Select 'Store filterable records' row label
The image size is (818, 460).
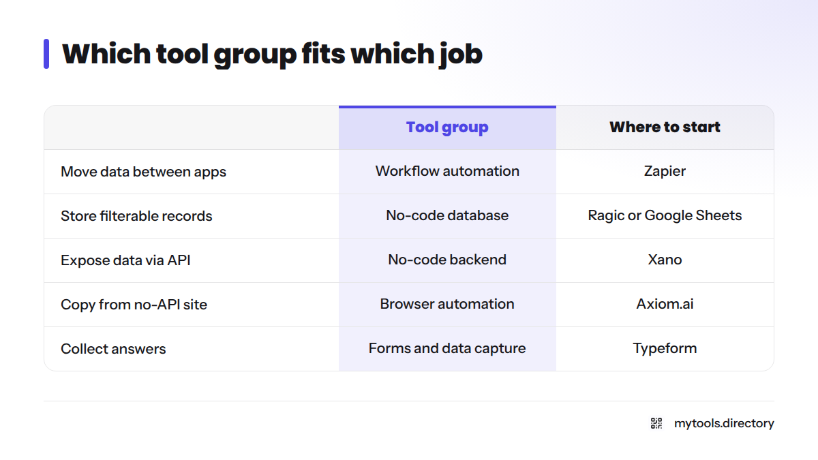coord(136,216)
